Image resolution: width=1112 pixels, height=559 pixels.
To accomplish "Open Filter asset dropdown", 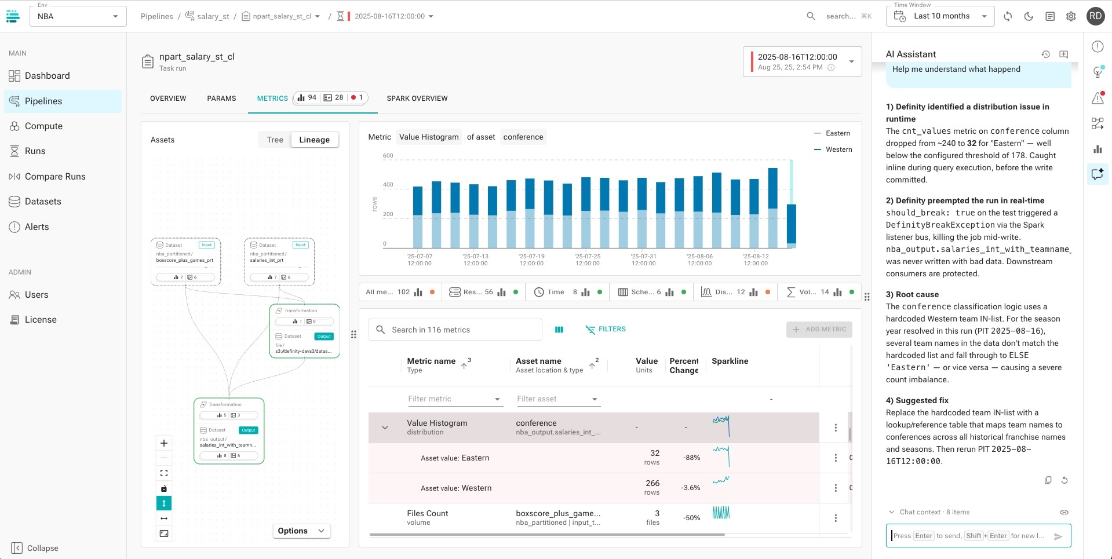I will (557, 399).
